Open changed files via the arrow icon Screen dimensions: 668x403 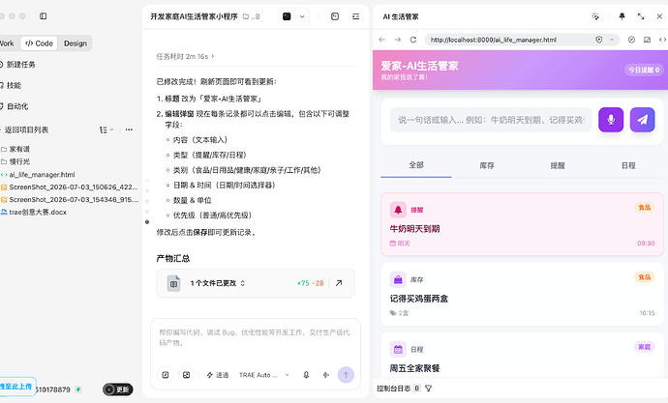[339, 283]
